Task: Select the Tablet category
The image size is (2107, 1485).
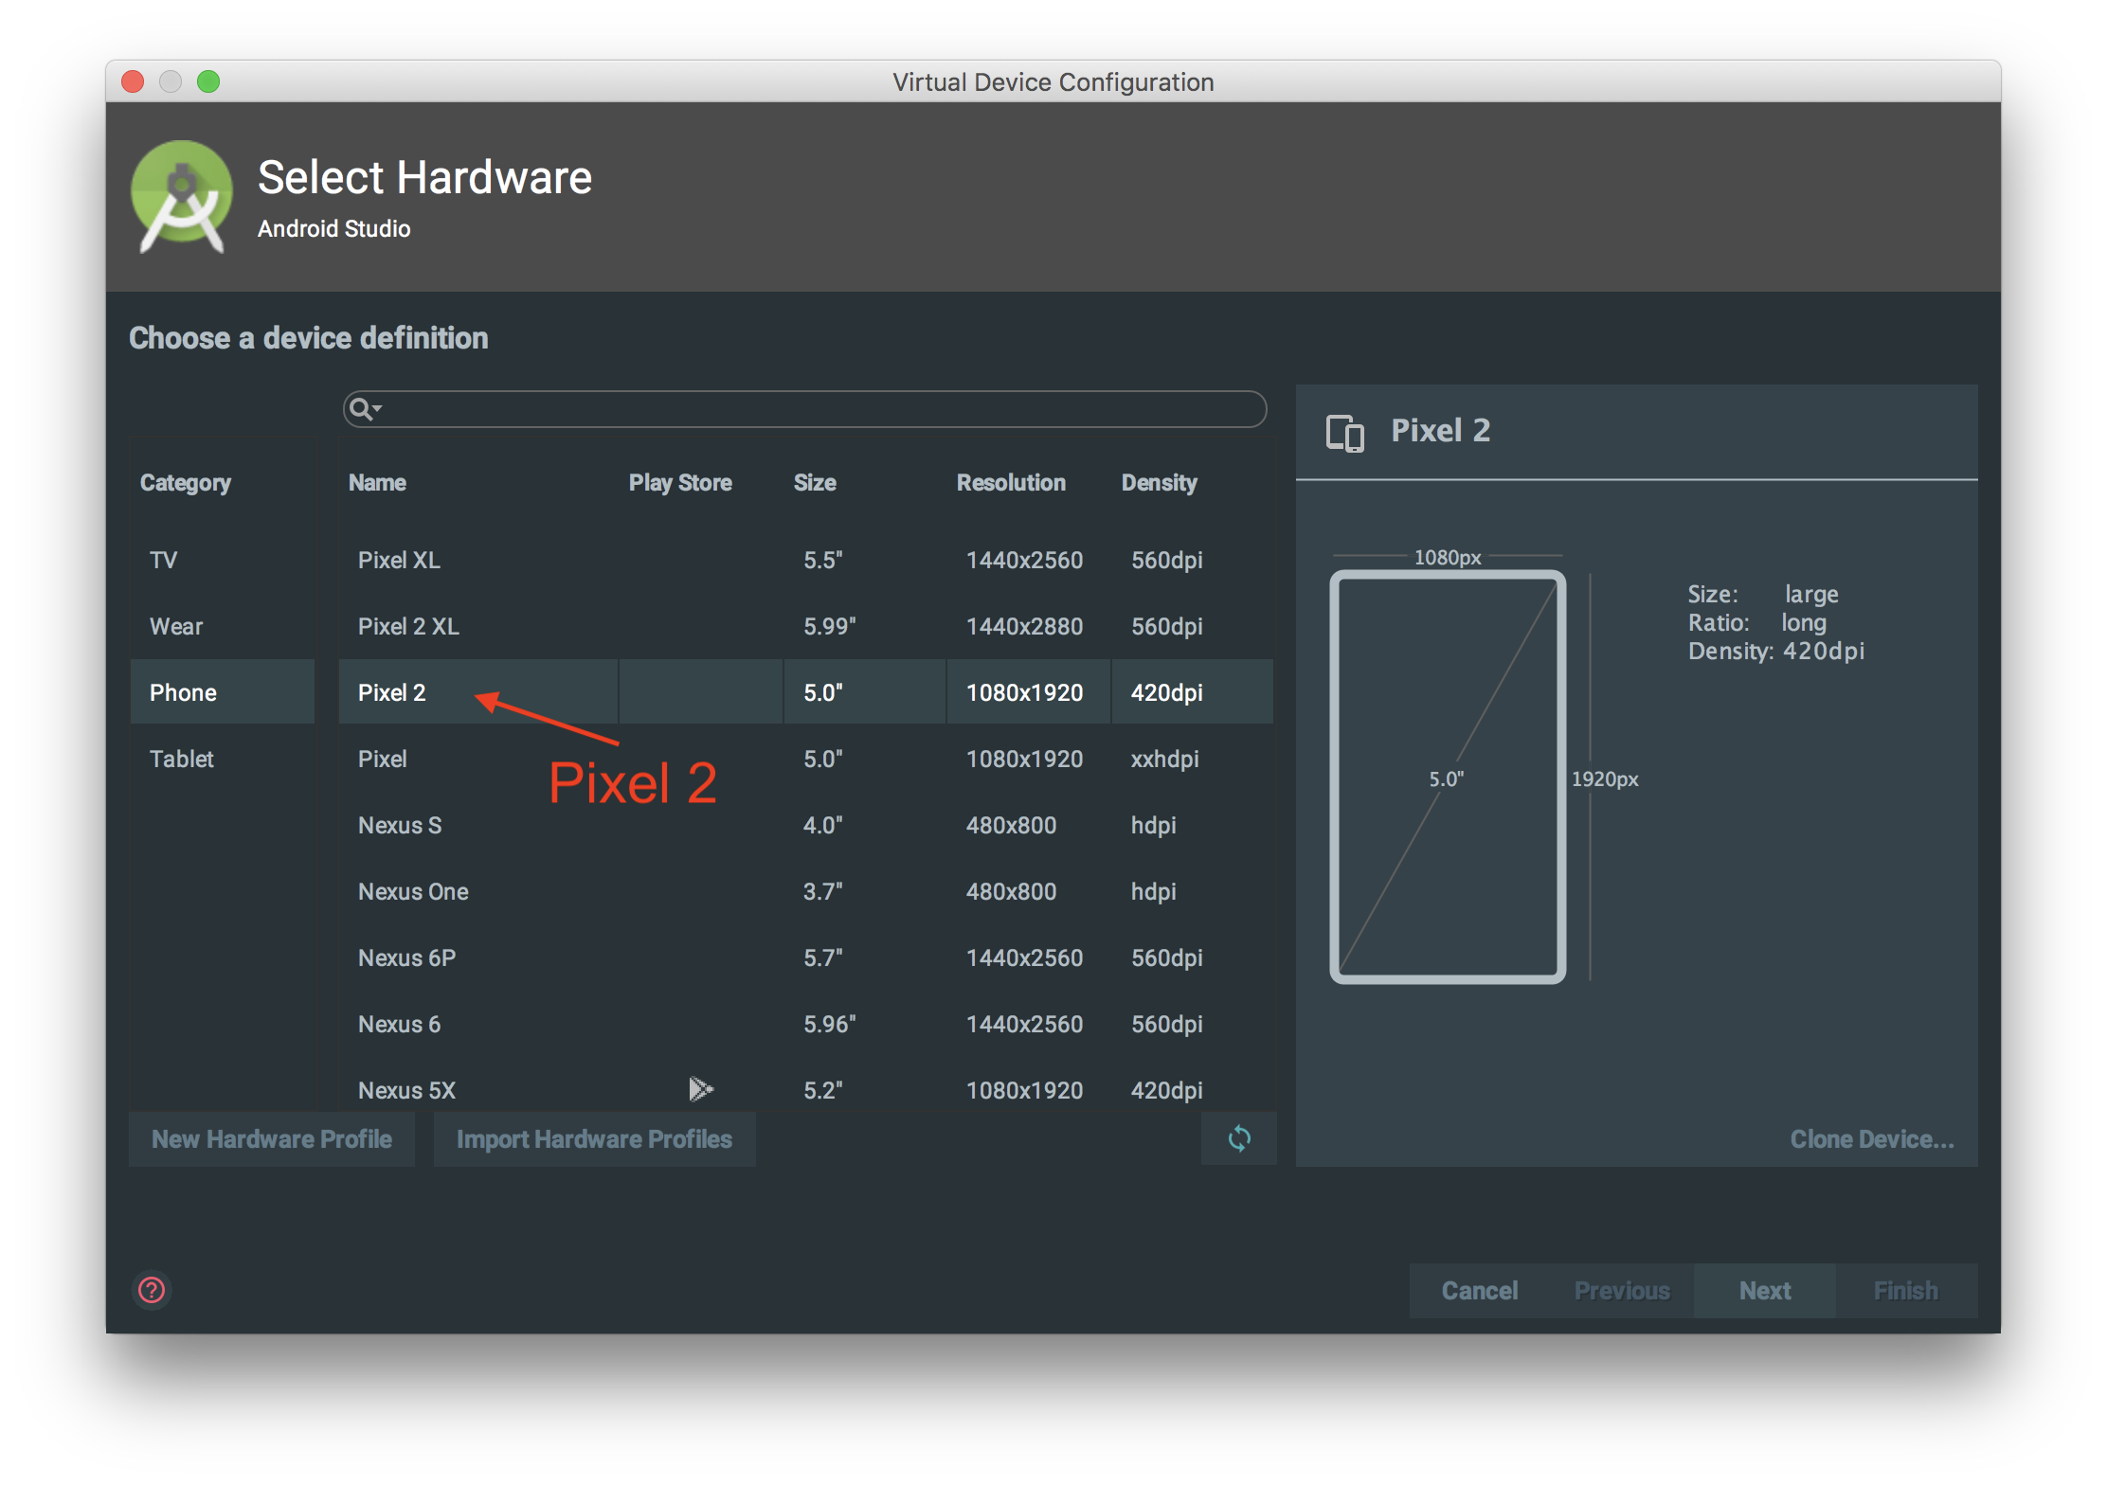Action: [222, 759]
